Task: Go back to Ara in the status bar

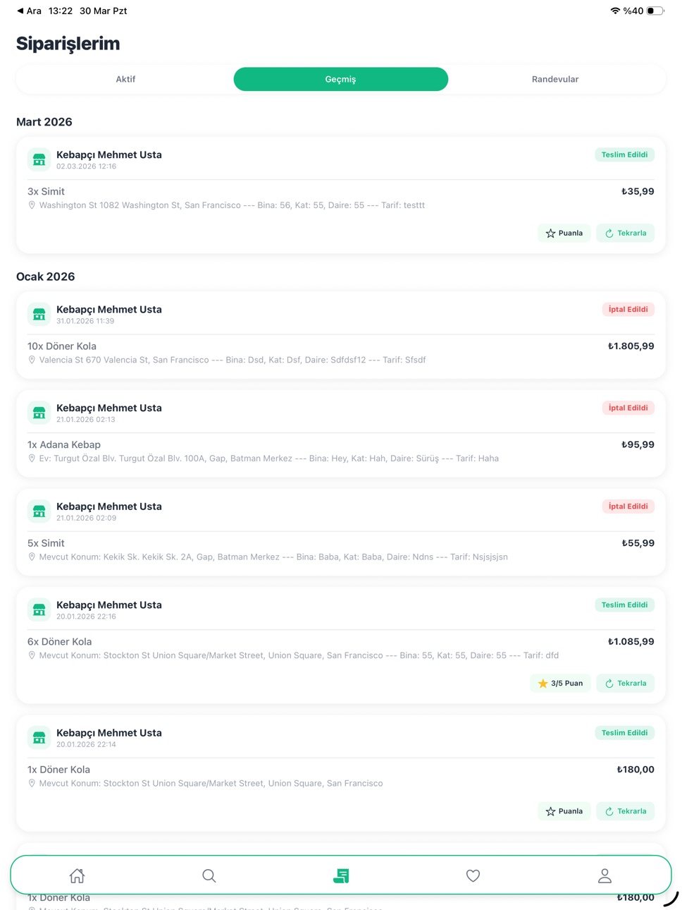Action: click(29, 11)
